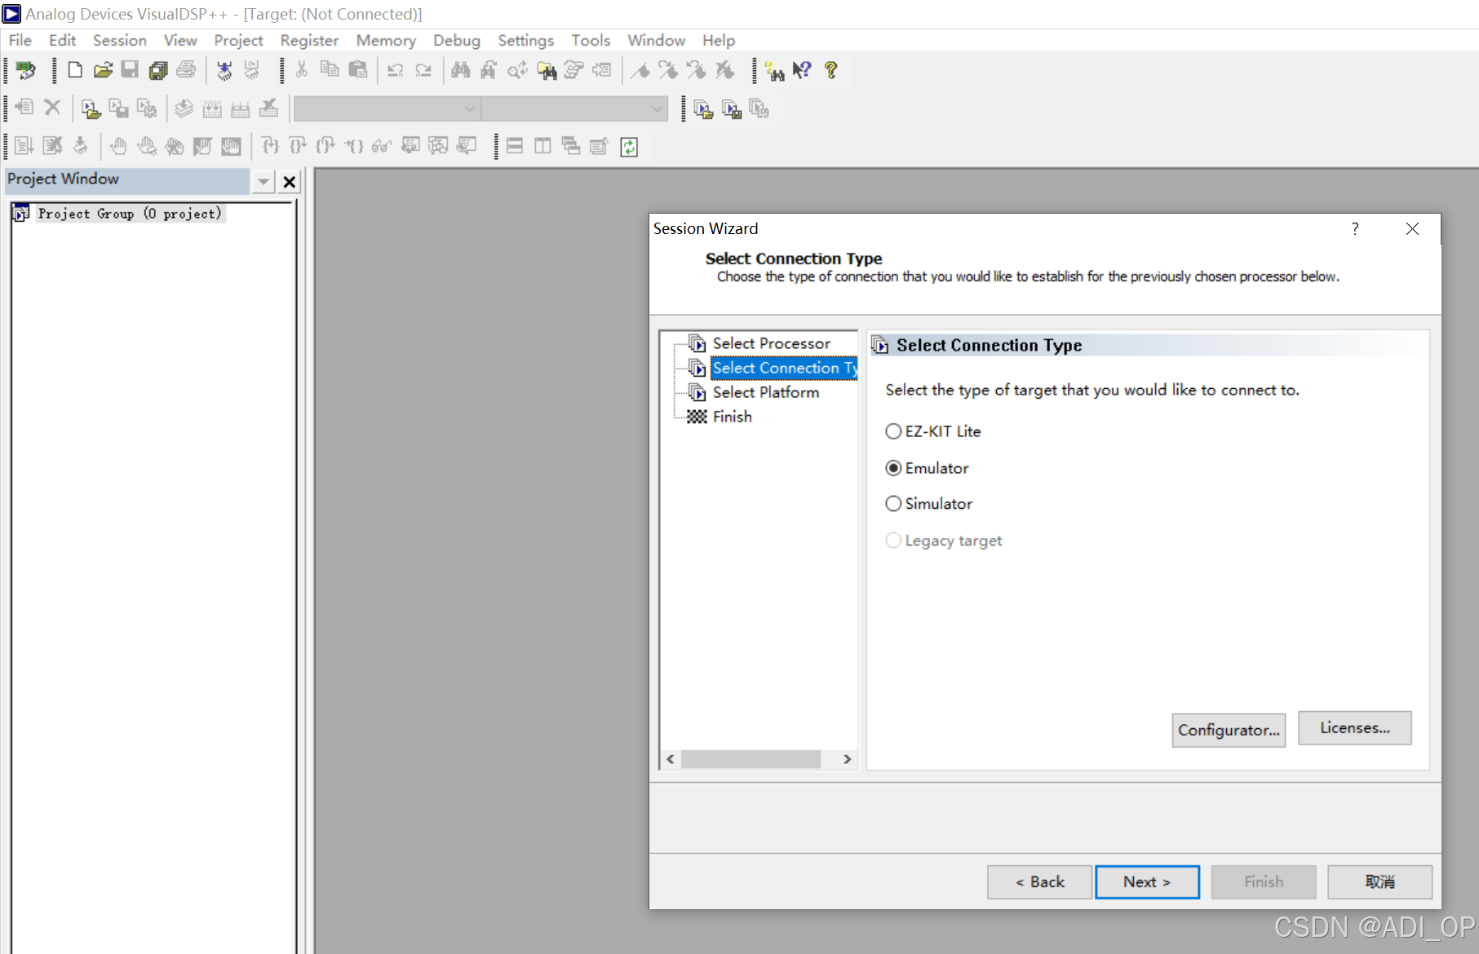Image resolution: width=1479 pixels, height=954 pixels.
Task: Select the Select Processor wizard step
Action: point(771,343)
